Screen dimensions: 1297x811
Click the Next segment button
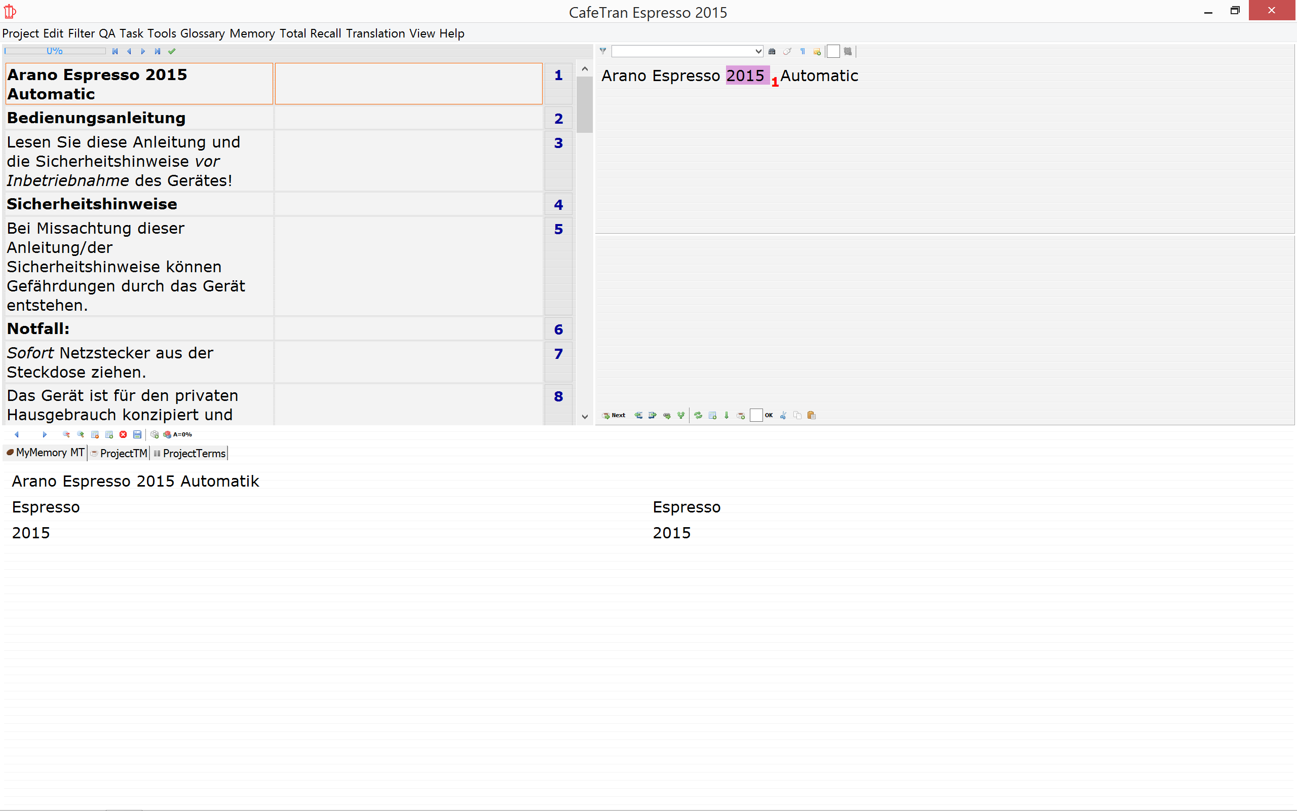click(x=614, y=415)
